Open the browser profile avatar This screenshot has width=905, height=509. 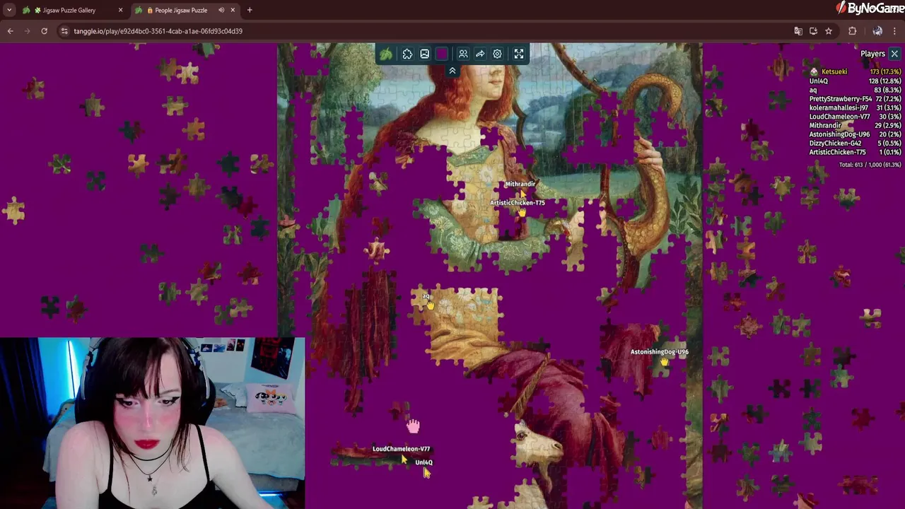(877, 31)
